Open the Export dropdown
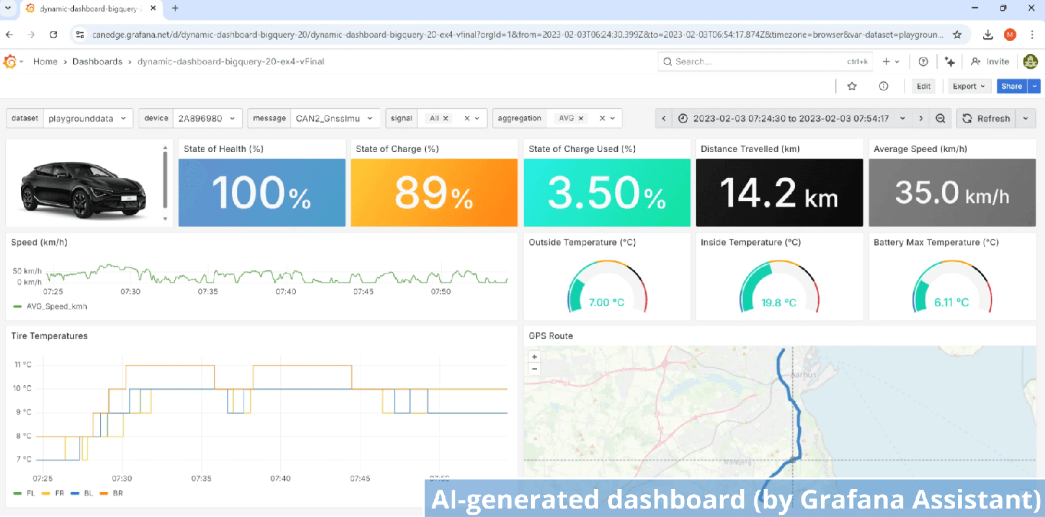The height and width of the screenshot is (517, 1045). click(x=969, y=86)
